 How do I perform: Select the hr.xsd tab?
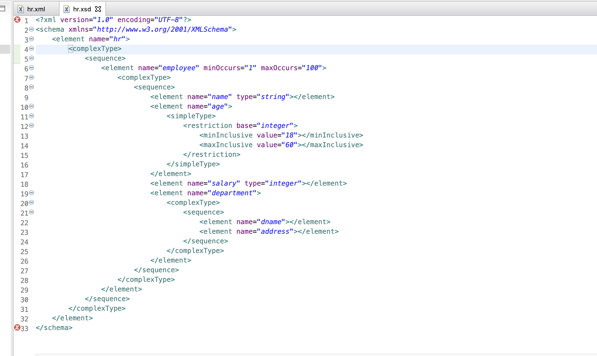(82, 9)
